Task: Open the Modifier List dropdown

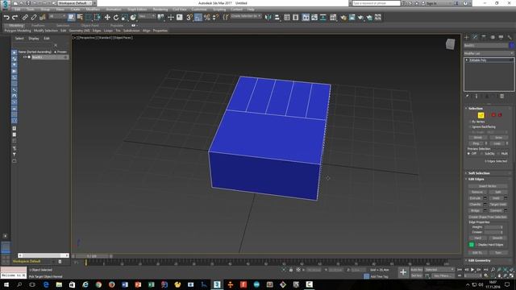Action: (489, 53)
